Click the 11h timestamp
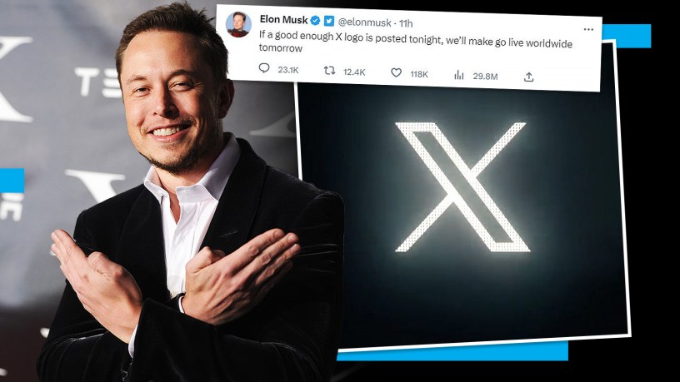 (406, 23)
